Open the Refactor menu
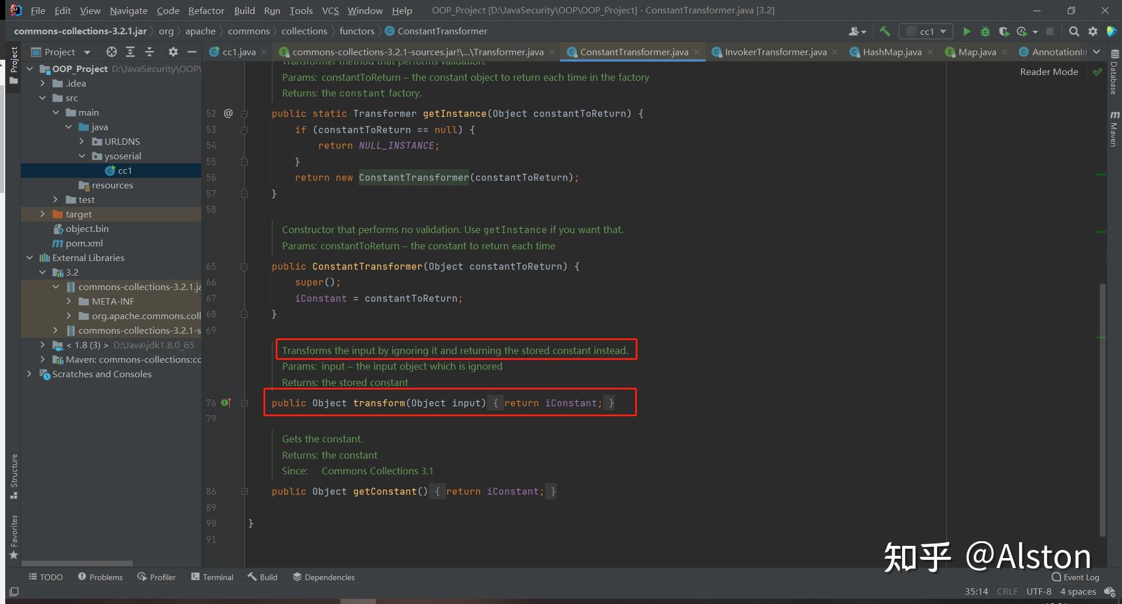Screen dimensions: 1122x604 pos(206,10)
